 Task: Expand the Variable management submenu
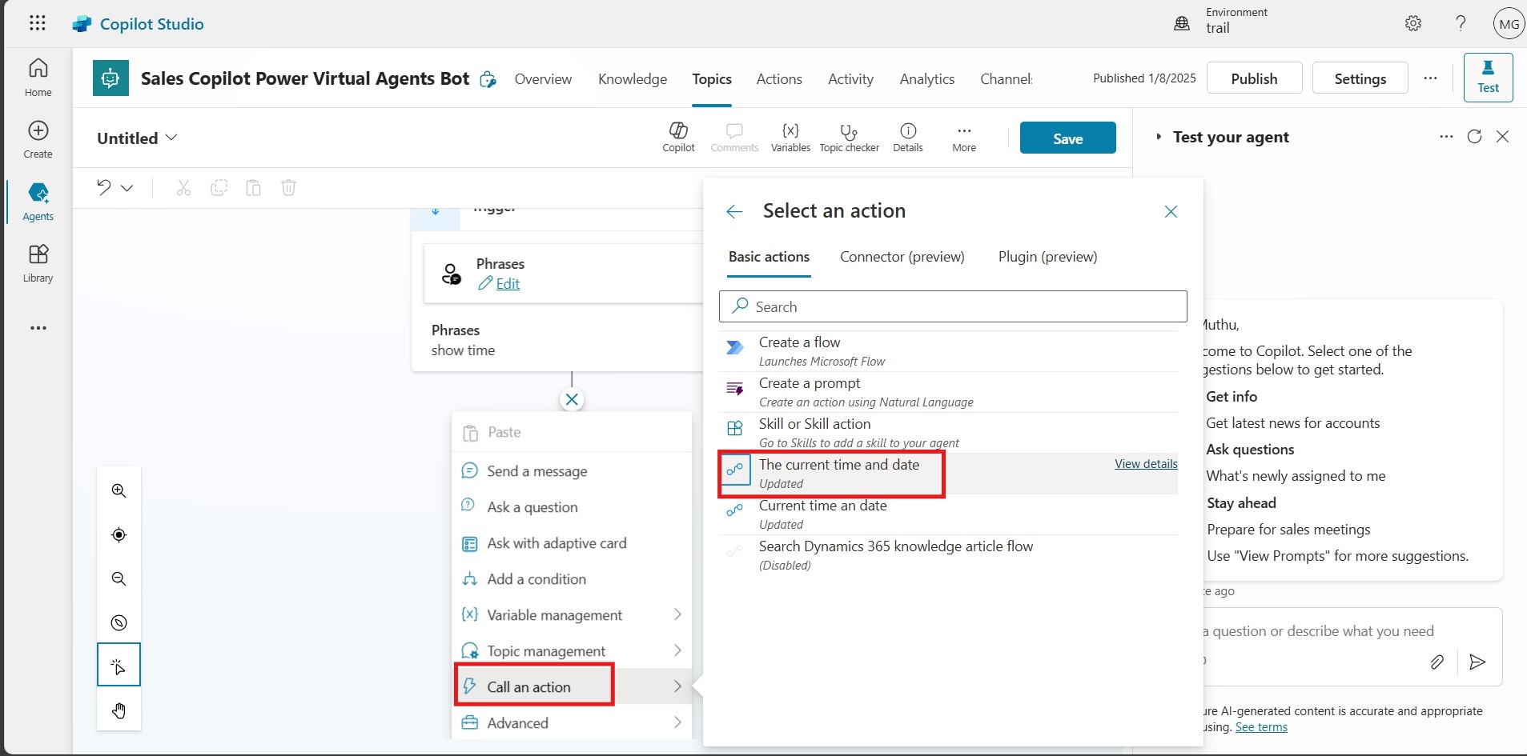coord(572,615)
